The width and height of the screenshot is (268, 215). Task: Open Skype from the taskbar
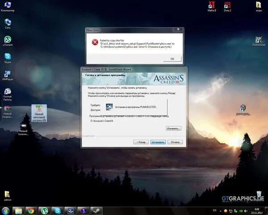pyautogui.click(x=58, y=211)
